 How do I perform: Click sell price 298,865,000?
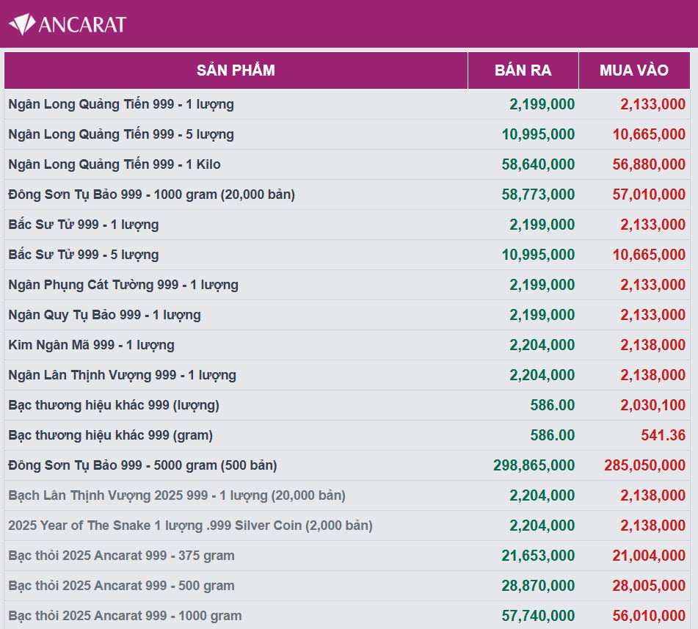coord(534,465)
